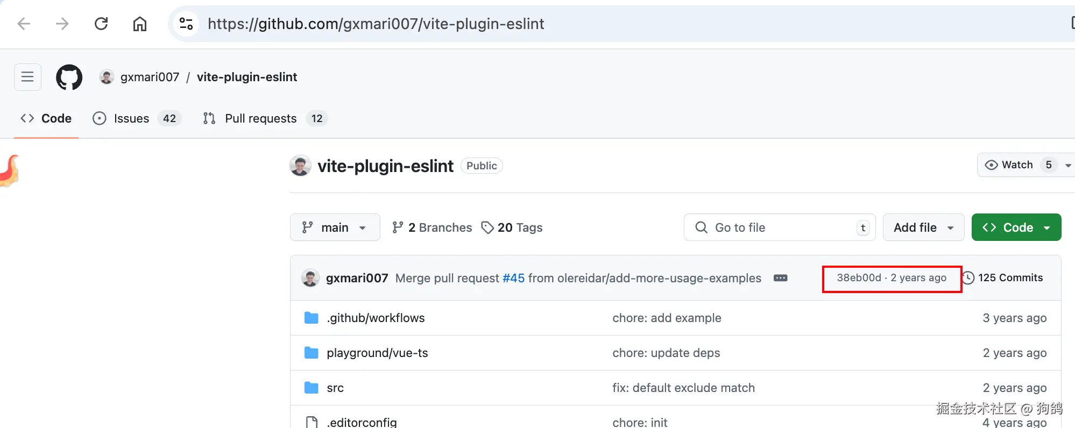Click the src folder icon
The image size is (1075, 428).
point(311,388)
